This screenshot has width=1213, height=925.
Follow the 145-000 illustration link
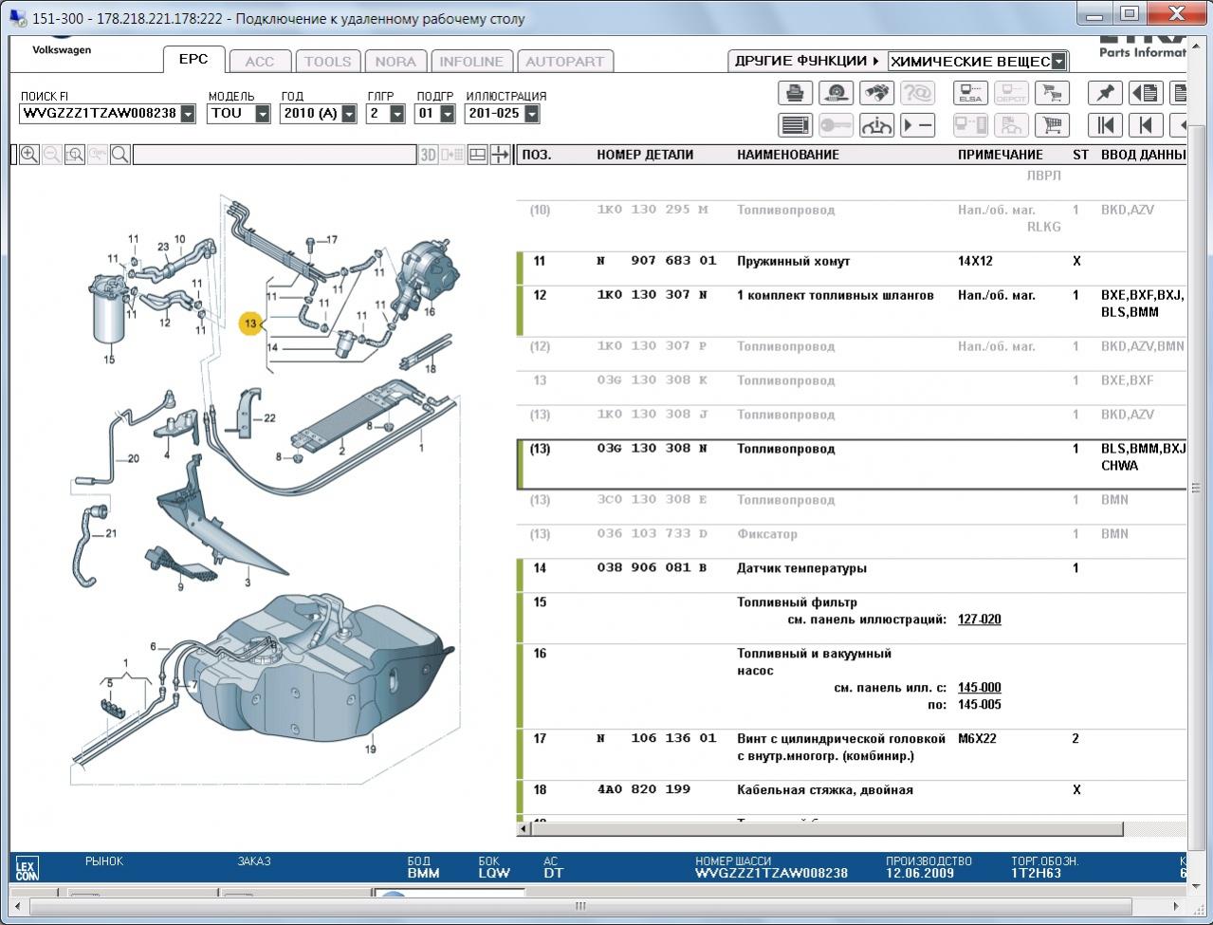click(980, 688)
